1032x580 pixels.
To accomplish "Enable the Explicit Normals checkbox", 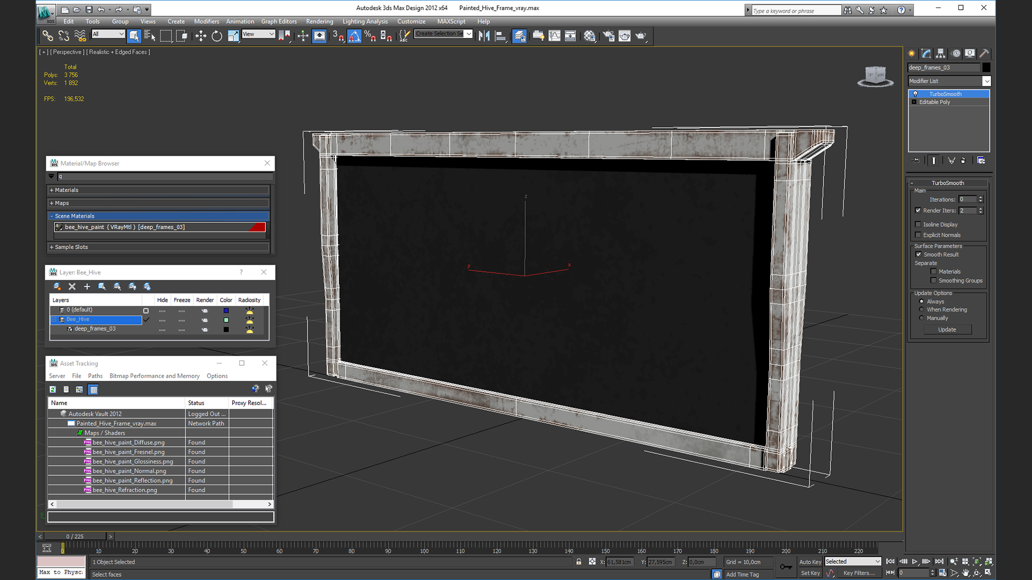I will click(918, 235).
